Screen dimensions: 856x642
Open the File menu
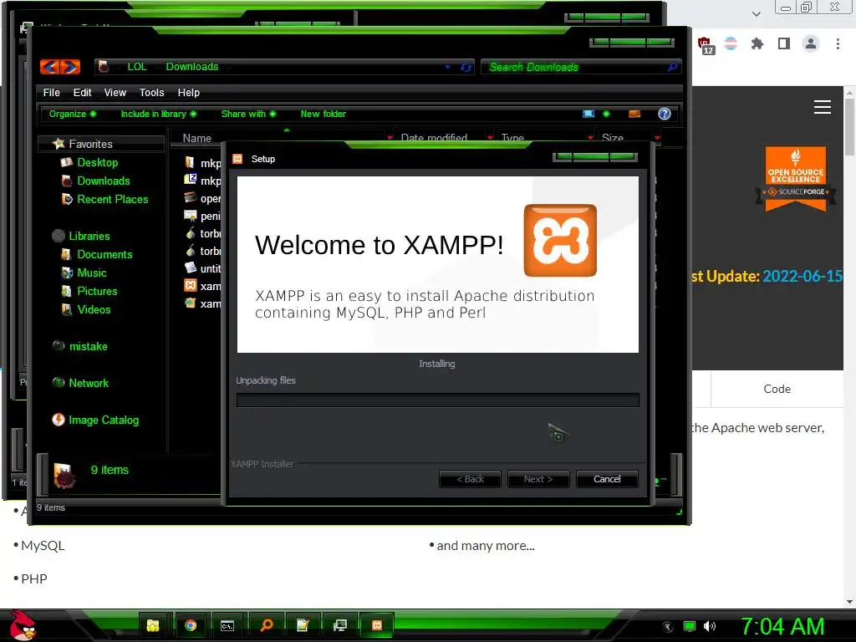(x=51, y=92)
